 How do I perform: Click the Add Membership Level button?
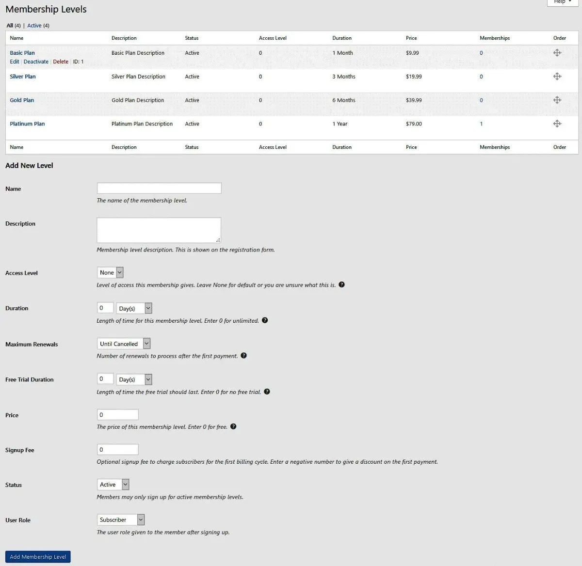[x=38, y=557]
